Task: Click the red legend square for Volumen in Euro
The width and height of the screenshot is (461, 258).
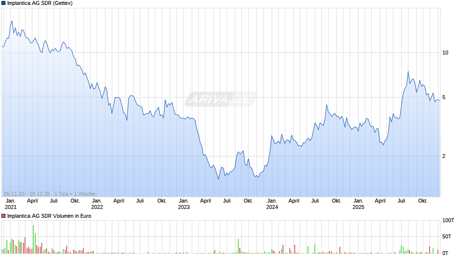Action: pyautogui.click(x=3, y=216)
